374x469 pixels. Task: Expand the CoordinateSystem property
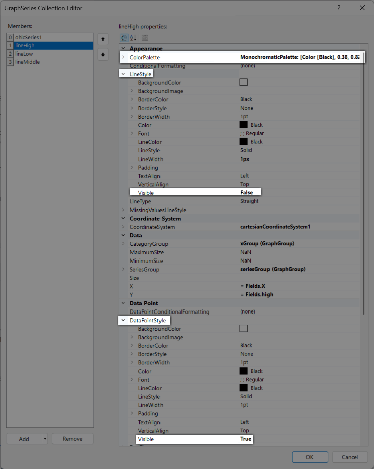123,227
